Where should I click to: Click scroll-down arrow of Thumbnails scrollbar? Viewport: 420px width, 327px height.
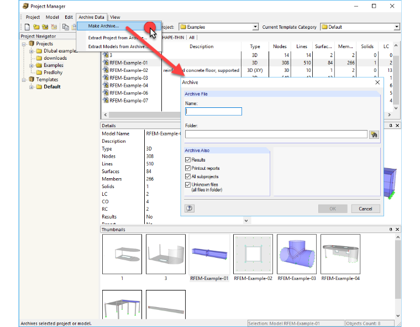tap(398, 315)
